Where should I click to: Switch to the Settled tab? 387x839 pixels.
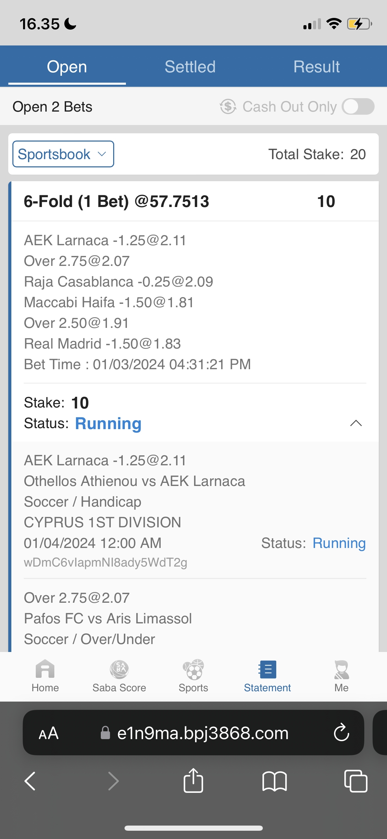click(190, 66)
